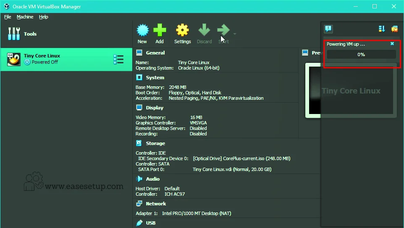This screenshot has height=228, width=404.
Task: Click the Audio Controller ICH AC97 value
Action: [x=175, y=194]
